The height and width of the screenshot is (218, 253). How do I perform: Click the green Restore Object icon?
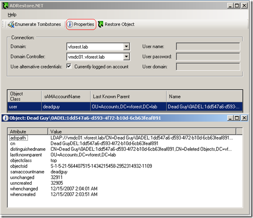click(x=101, y=24)
